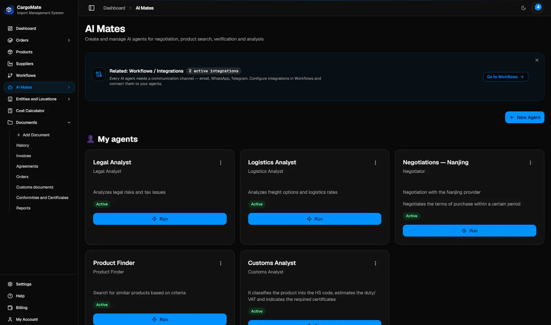Toggle the sidebar panel icon
This screenshot has height=325, width=551.
coord(92,8)
